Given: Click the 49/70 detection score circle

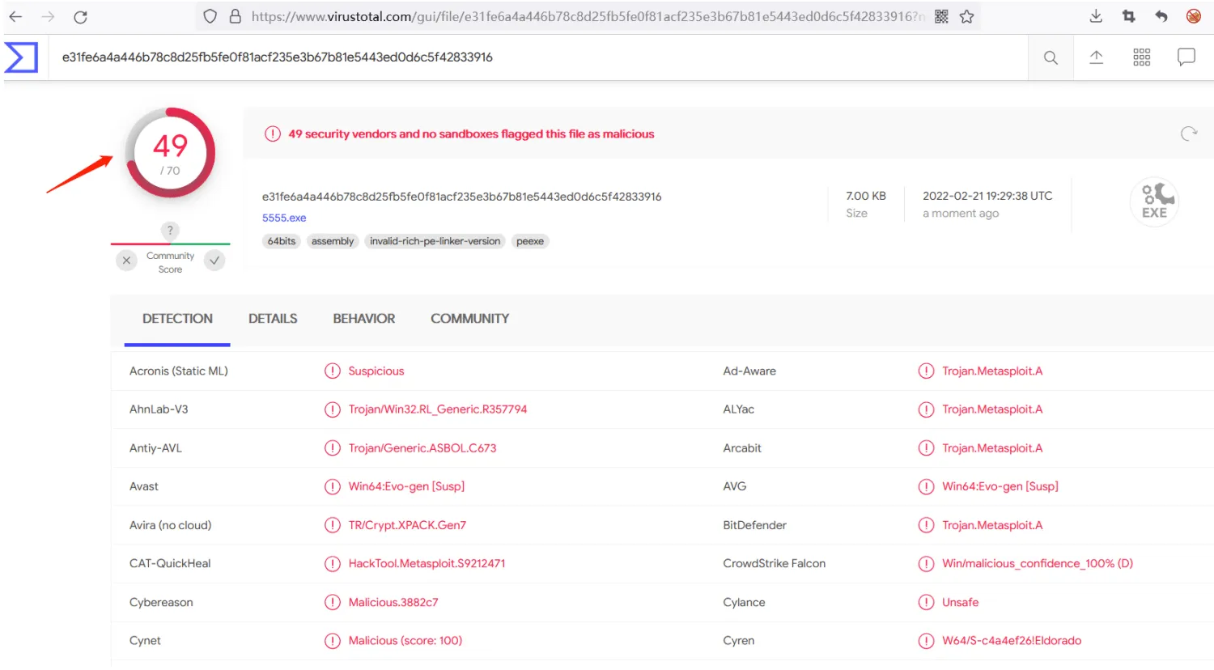Looking at the screenshot, I should pyautogui.click(x=170, y=153).
